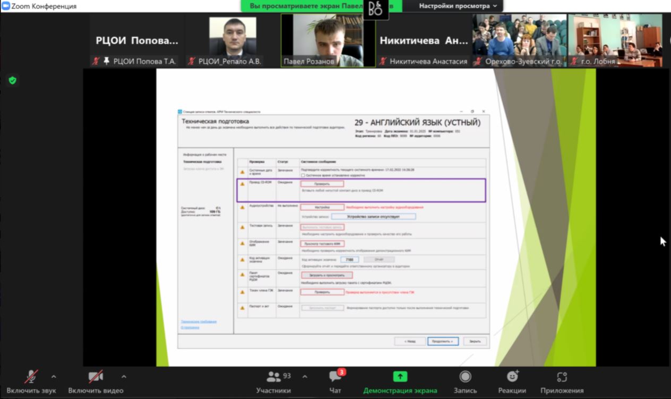This screenshot has height=399, width=671.
Task: Expand video options arrow beside camera
Action: click(124, 377)
